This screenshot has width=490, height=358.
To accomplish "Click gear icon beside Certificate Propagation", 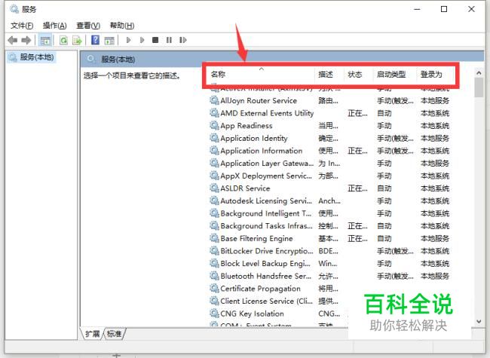I will point(214,289).
